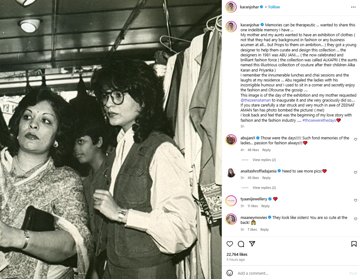Reply to maaneymovies' comment
359x279 pixels.
(265, 229)
